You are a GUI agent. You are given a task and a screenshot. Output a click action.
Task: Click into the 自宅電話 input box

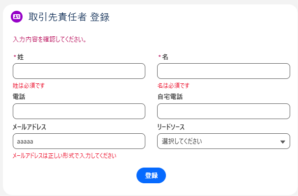[223, 111]
